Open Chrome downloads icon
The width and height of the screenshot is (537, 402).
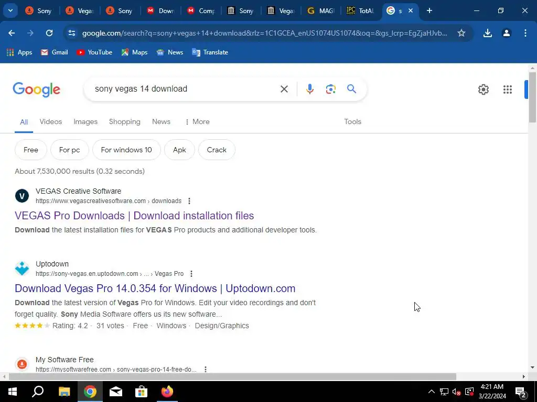[488, 33]
